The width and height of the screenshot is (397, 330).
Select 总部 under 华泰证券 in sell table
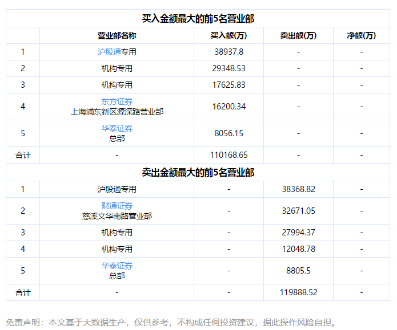pyautogui.click(x=117, y=276)
